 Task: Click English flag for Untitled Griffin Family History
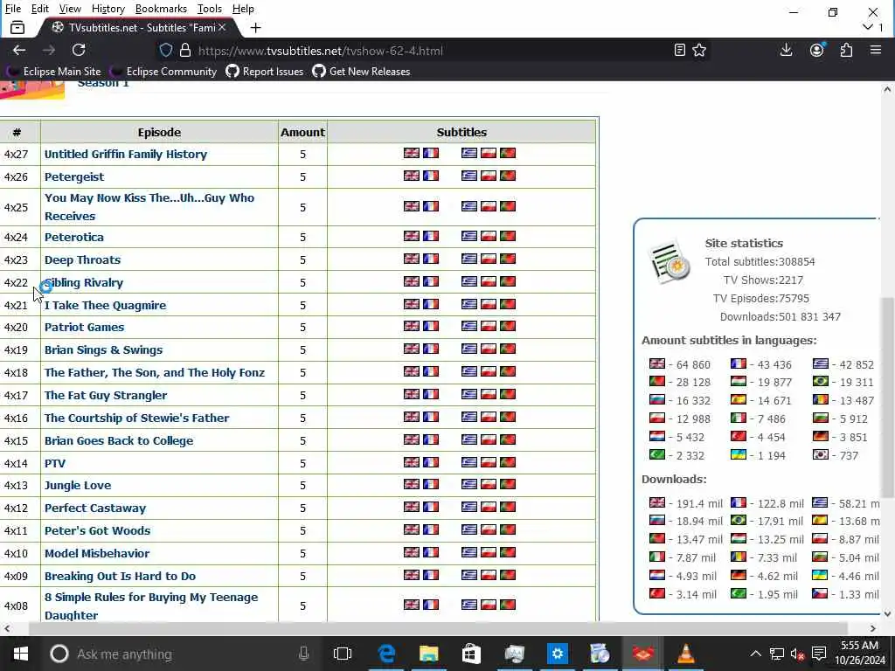pos(412,153)
